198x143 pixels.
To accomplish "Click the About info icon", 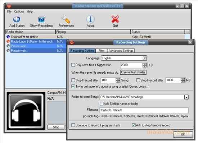I will [x=90, y=19].
